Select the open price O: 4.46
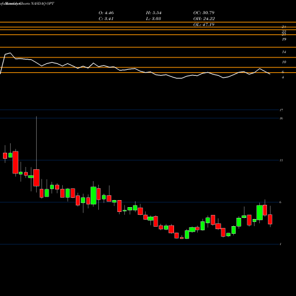The width and height of the screenshot is (296, 296). click(106, 13)
